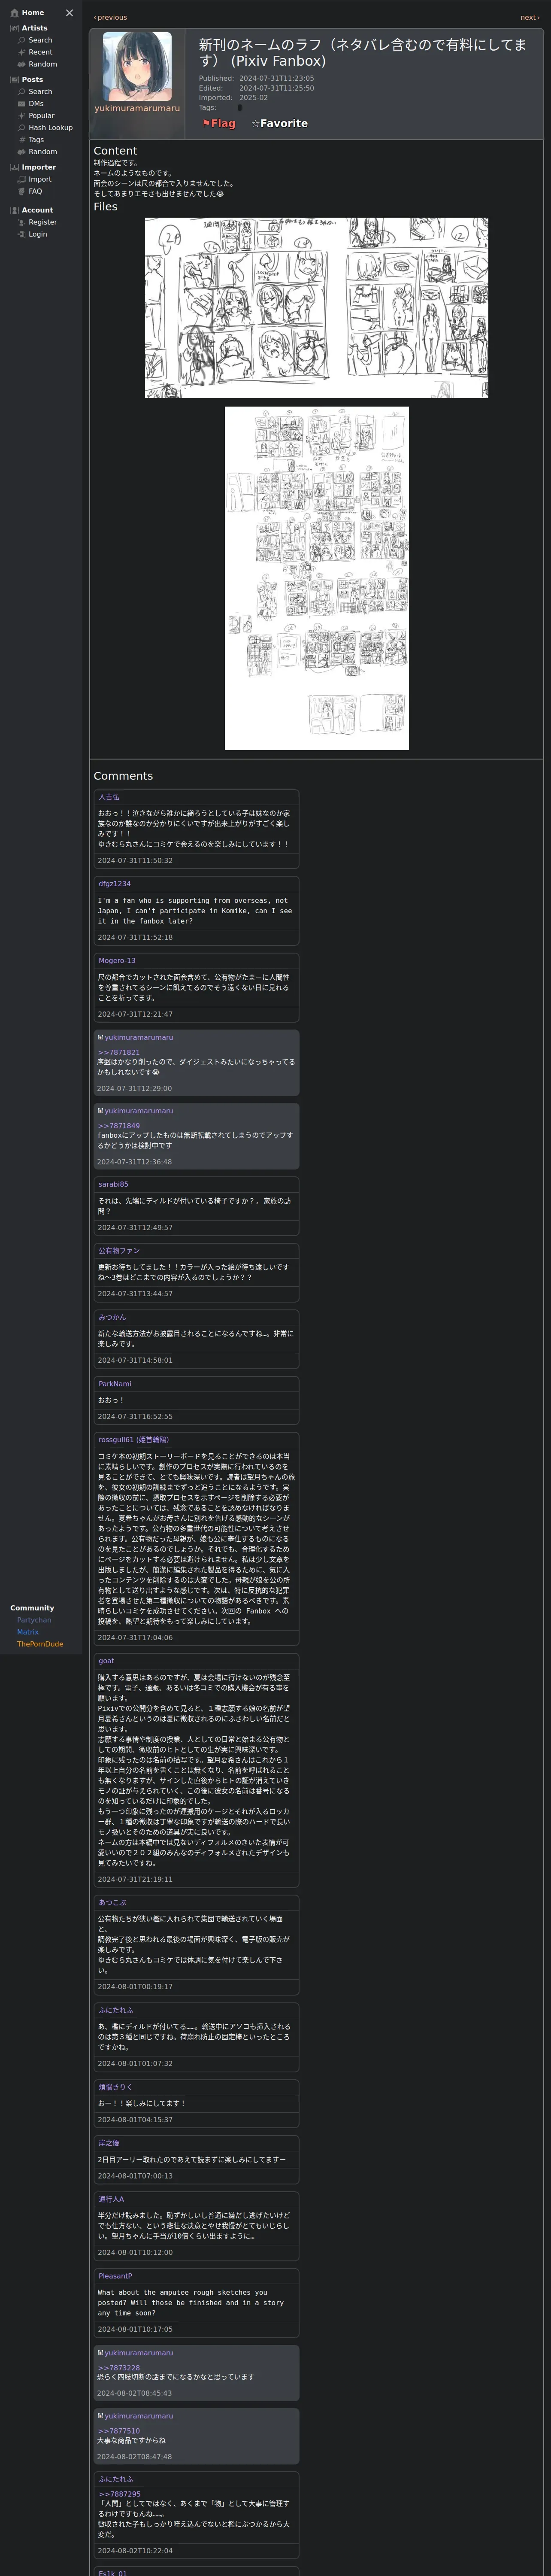Click commenter name ParkNami

point(115,1384)
